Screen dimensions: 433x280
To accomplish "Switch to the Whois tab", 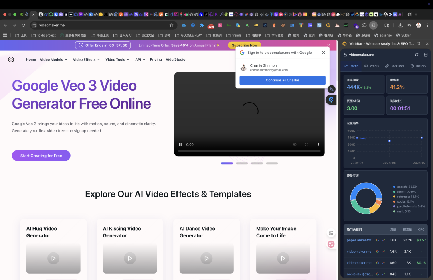I will (x=372, y=66).
